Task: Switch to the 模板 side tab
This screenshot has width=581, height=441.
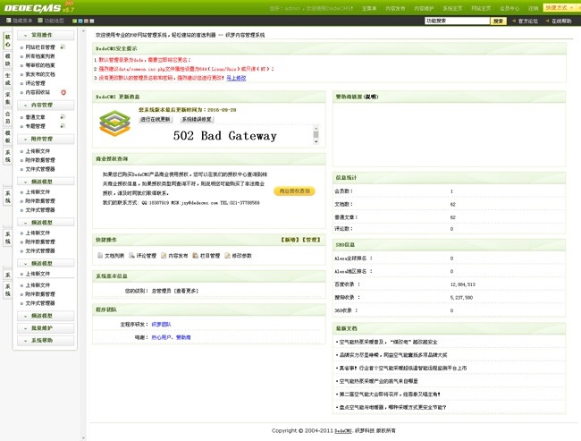Action: coord(7,137)
